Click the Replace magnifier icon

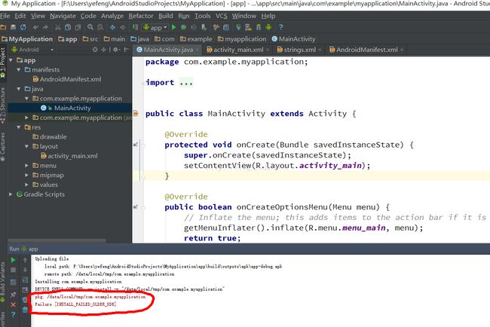(x=100, y=27)
